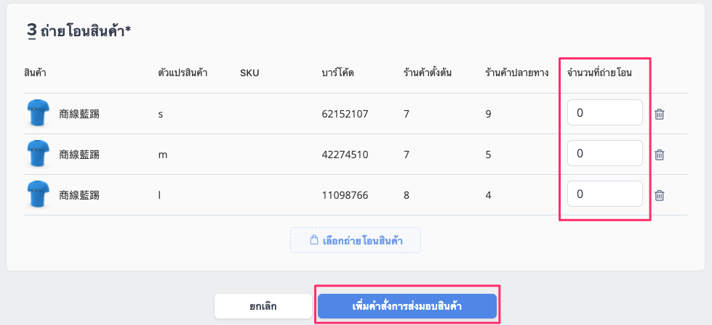Click quantity input in barcode 42274510 row

(x=605, y=154)
